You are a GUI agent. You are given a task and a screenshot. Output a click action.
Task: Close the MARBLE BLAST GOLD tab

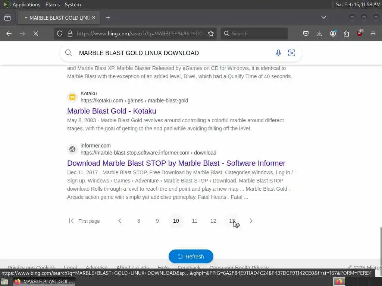pos(94,18)
